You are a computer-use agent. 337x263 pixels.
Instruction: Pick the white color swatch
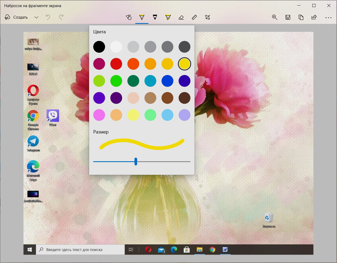click(116, 47)
